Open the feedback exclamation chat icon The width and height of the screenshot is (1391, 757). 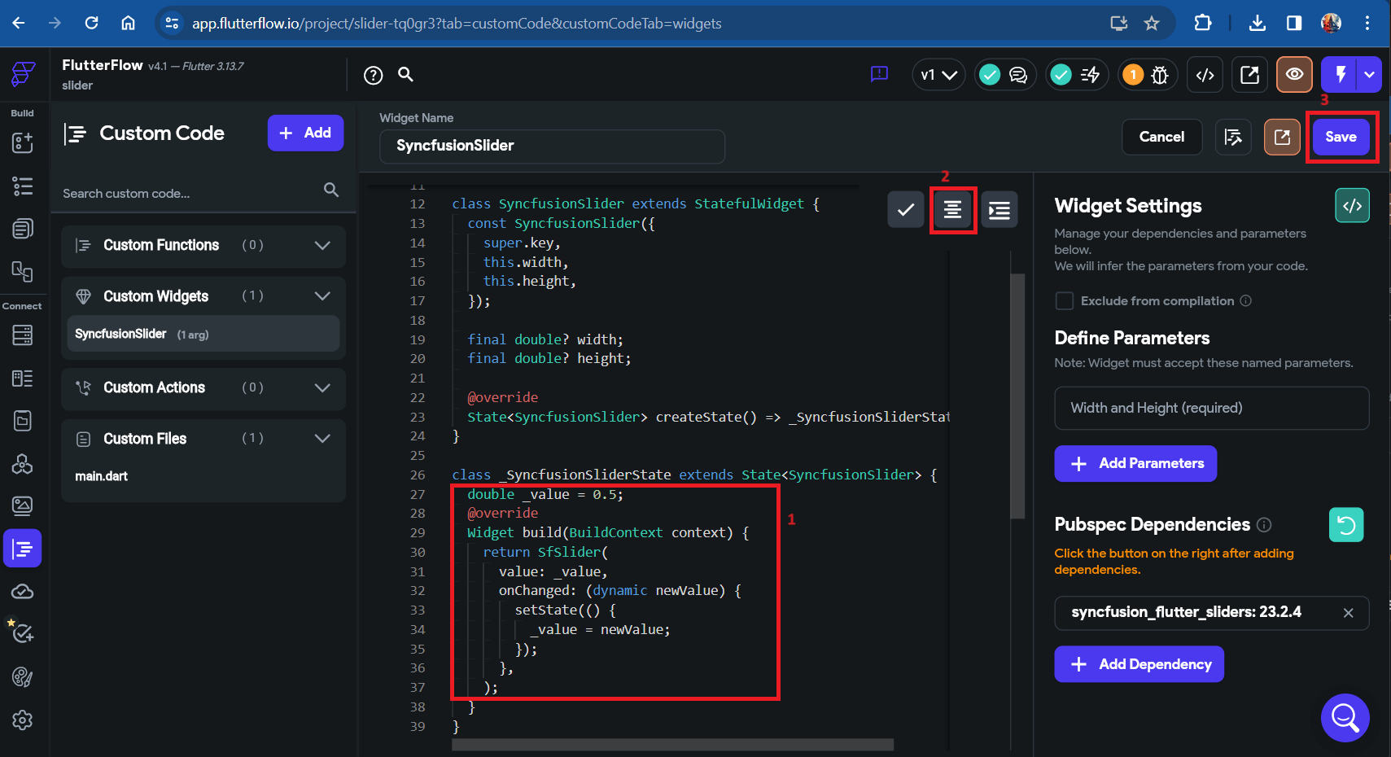(879, 75)
